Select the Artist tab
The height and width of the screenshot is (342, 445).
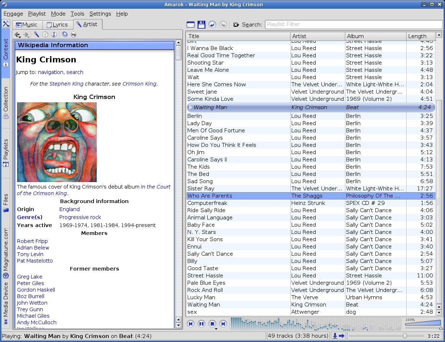pyautogui.click(x=87, y=24)
